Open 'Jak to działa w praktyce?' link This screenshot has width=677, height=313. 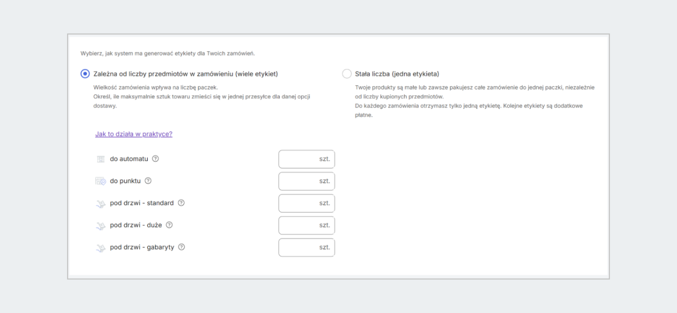[x=134, y=134]
